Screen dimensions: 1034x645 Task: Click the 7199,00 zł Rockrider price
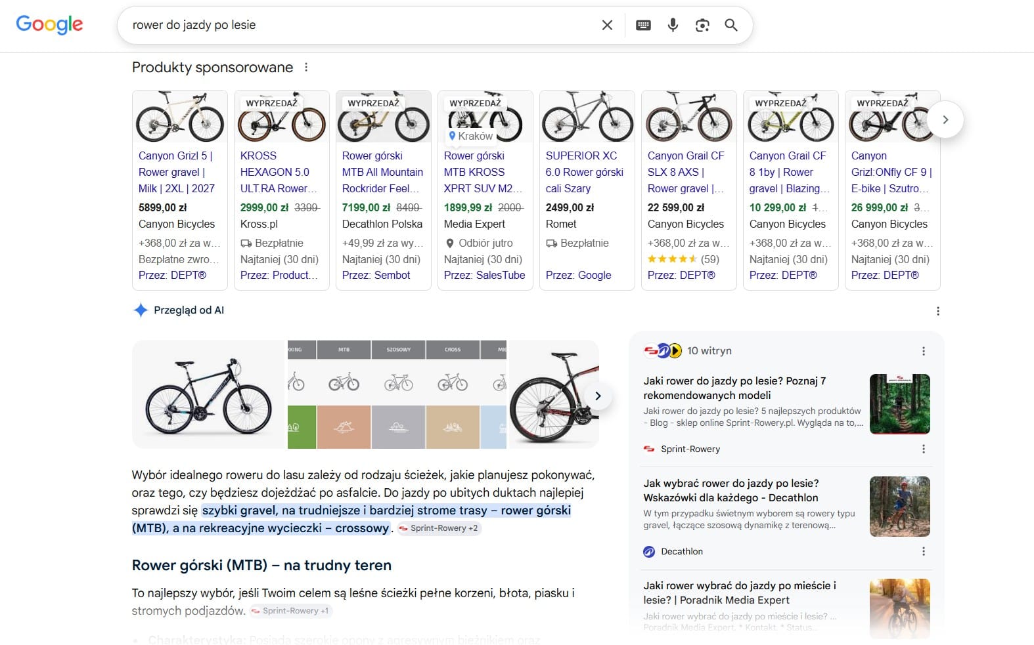click(366, 207)
